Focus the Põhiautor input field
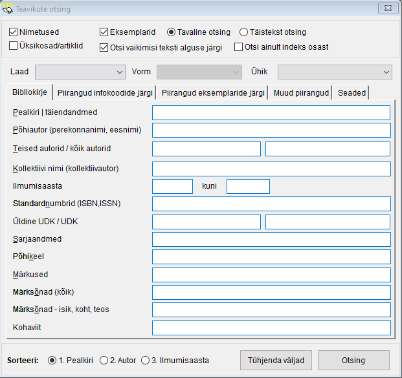The image size is (402, 378). coord(271,131)
